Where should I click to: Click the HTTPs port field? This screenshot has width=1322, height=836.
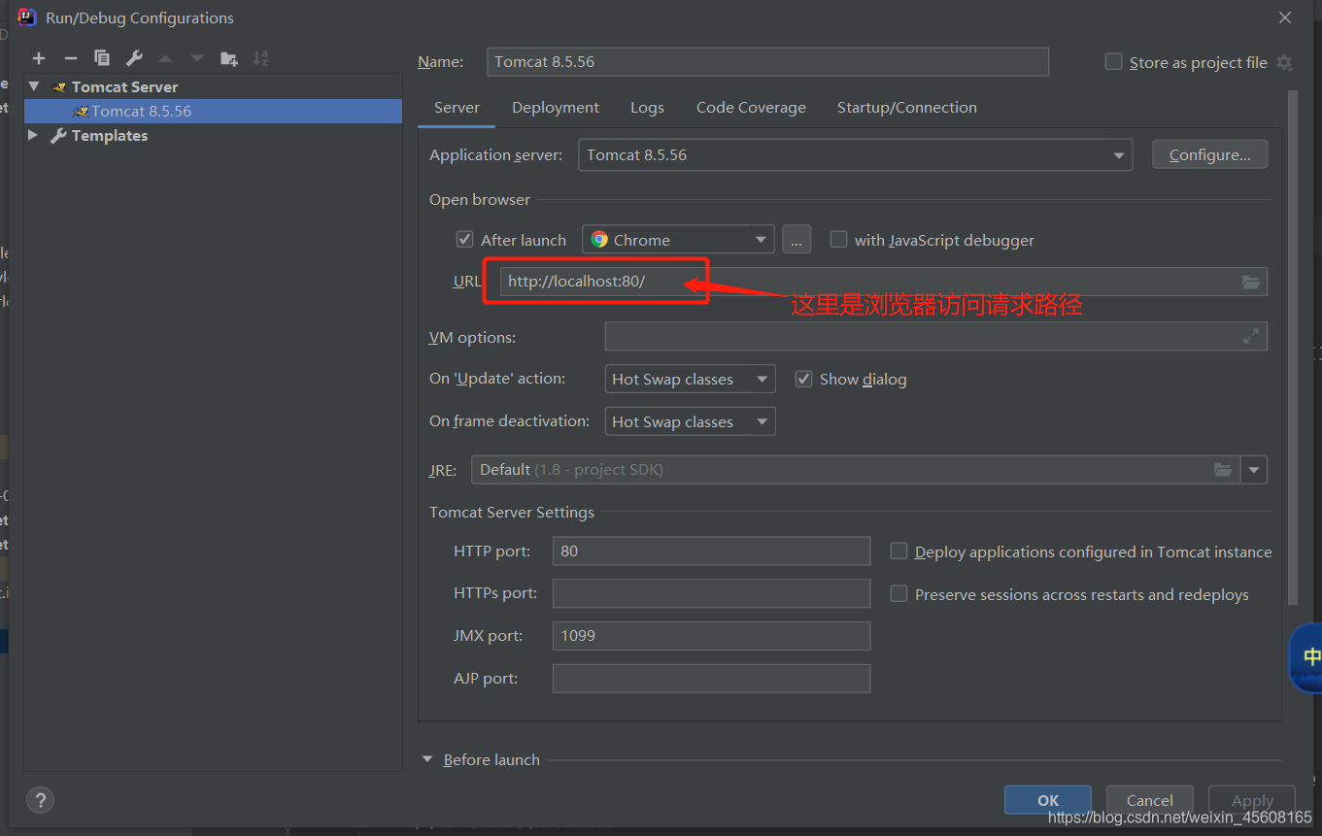[x=711, y=593]
